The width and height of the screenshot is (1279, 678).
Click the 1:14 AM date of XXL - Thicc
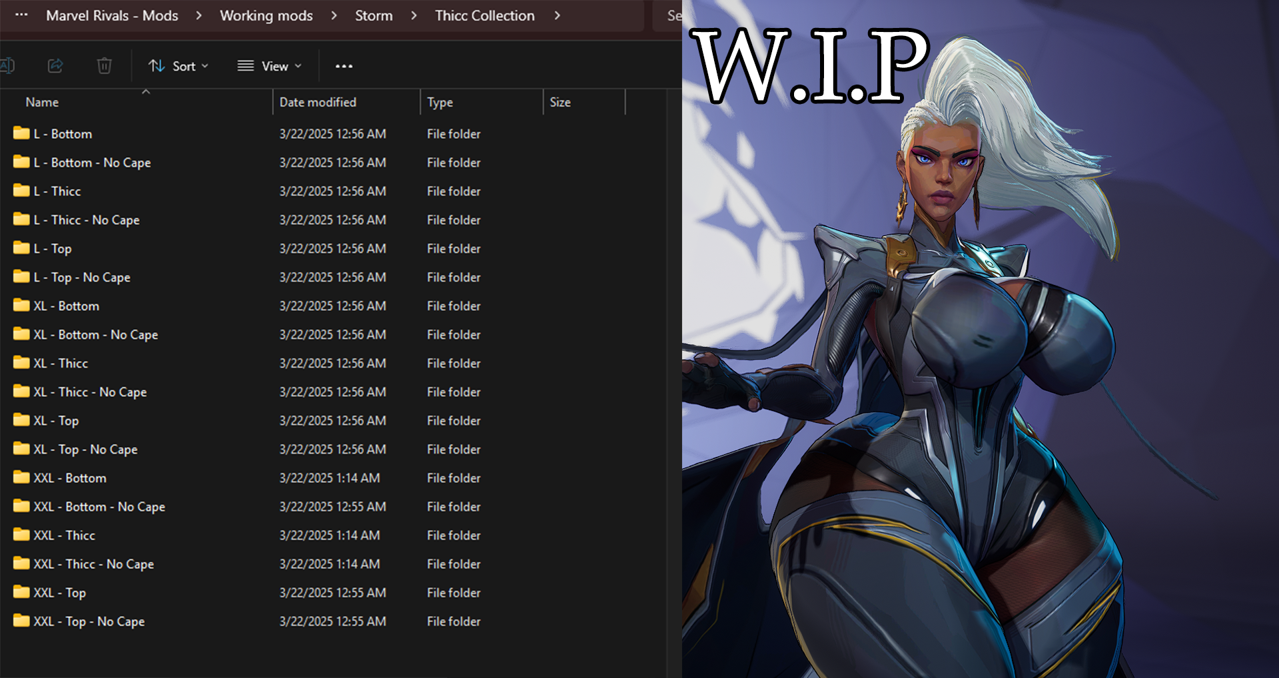click(x=330, y=535)
